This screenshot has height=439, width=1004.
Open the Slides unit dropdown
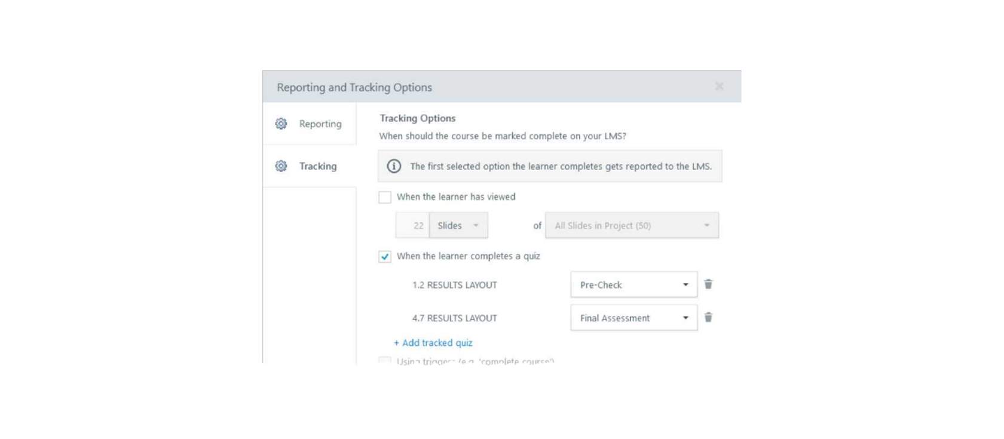(x=459, y=225)
